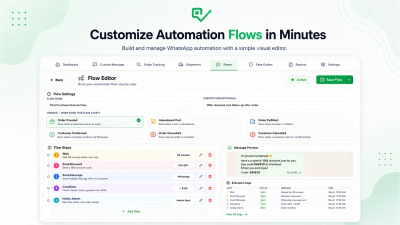
Task: Delete the Send Discount step
Action: pyautogui.click(x=210, y=165)
